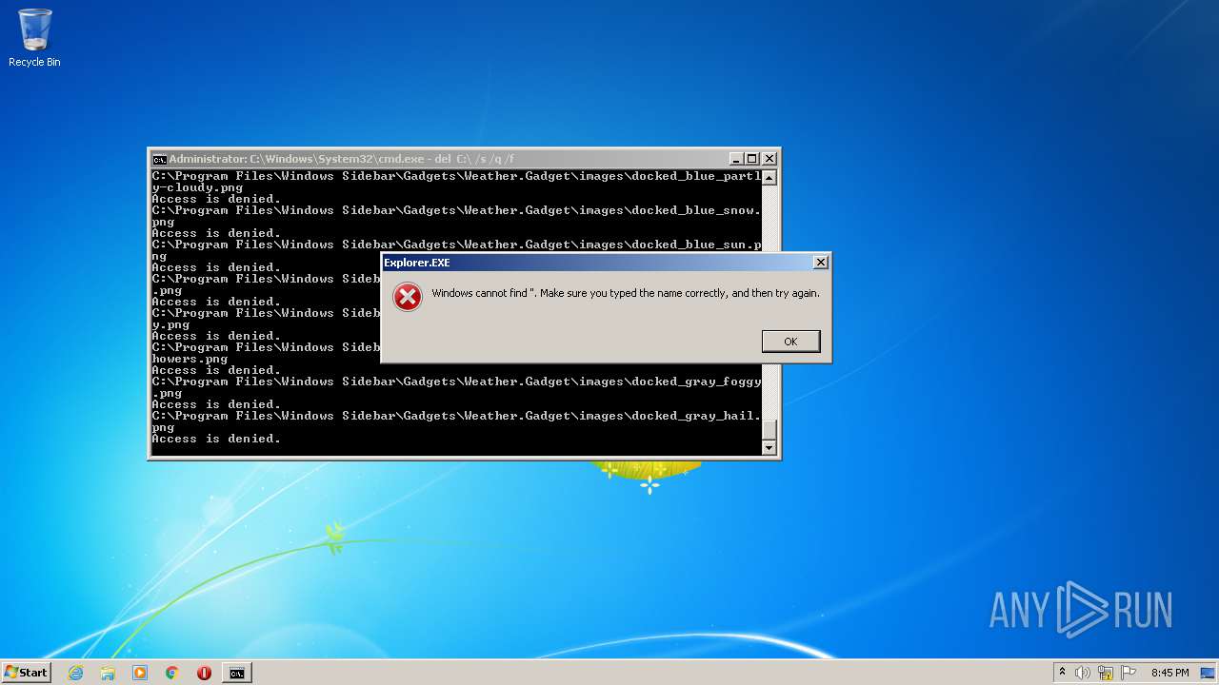Image resolution: width=1219 pixels, height=685 pixels.
Task: Click the Explorer.EXE dialog title text
Action: [x=417, y=263]
